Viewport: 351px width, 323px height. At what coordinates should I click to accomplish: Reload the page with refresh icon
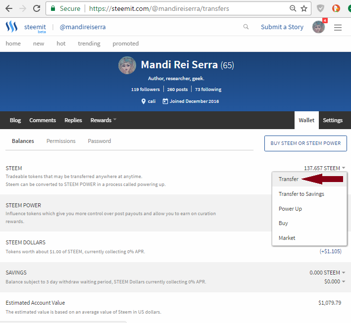click(37, 8)
